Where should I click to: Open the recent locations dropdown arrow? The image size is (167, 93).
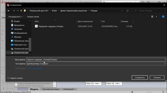(x=18, y=11)
